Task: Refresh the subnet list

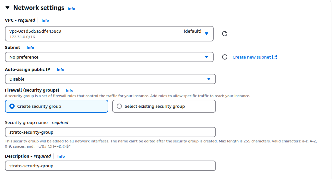Action: coord(224,57)
